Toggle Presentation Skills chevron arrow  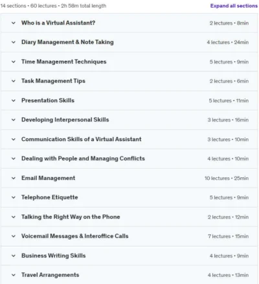[14, 100]
